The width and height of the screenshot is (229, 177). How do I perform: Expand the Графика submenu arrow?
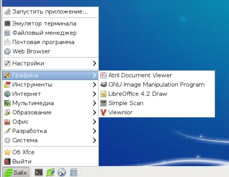pyautogui.click(x=94, y=75)
